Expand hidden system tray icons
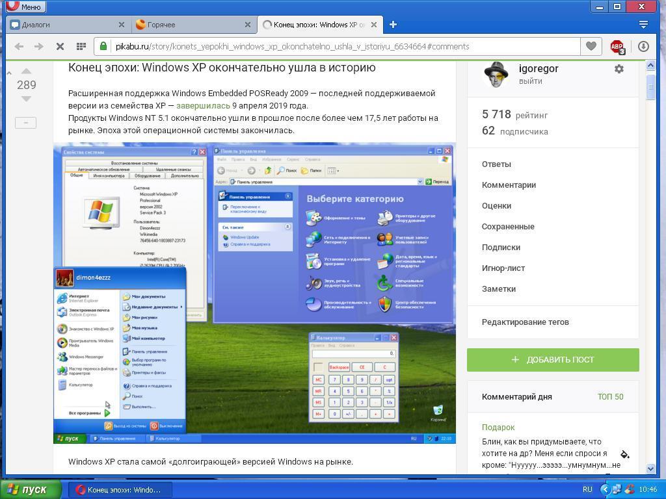Viewport: 666px width, 499px height. (605, 489)
